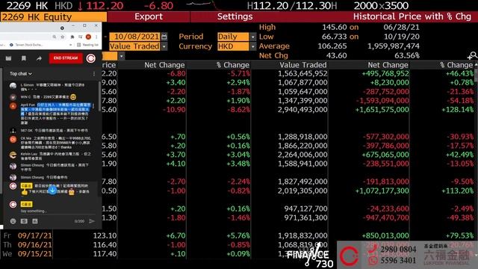Click the browser zoom magnifier icon
The image size is (478, 269).
point(55,37)
